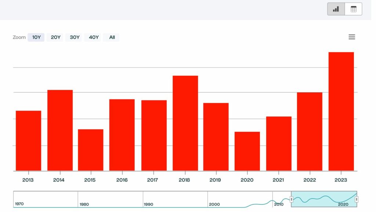Select the 2020 bar

tap(247, 151)
